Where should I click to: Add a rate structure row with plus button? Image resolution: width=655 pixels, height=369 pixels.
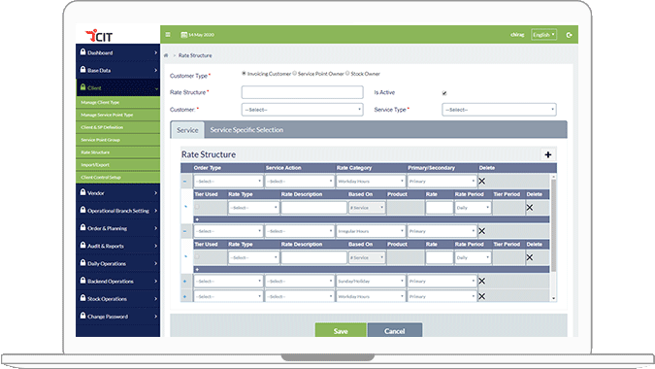tap(547, 154)
